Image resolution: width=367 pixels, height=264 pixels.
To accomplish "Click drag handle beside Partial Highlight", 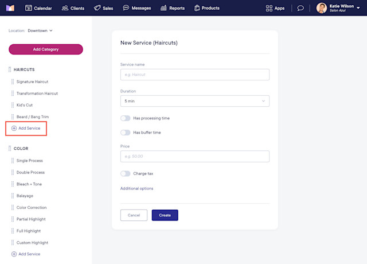I will pyautogui.click(x=13, y=219).
